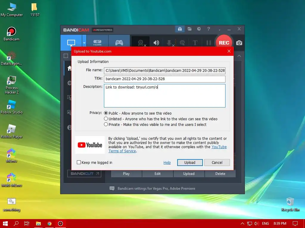Image resolution: width=305 pixels, height=228 pixels.
Task: Toggle the microphone icon in Bandicam toolbar
Action: 169,43
